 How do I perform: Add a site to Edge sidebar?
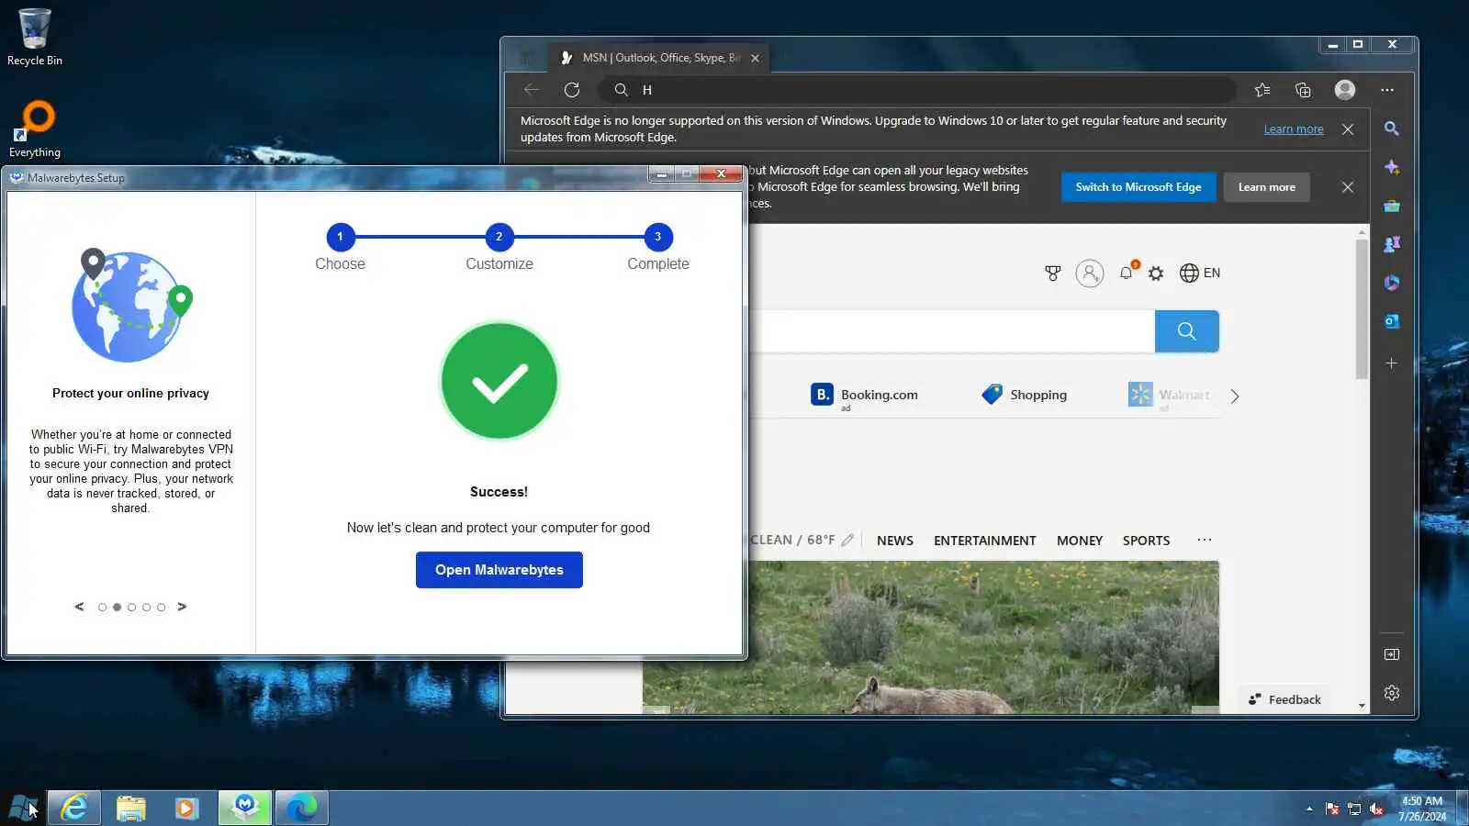(1392, 363)
